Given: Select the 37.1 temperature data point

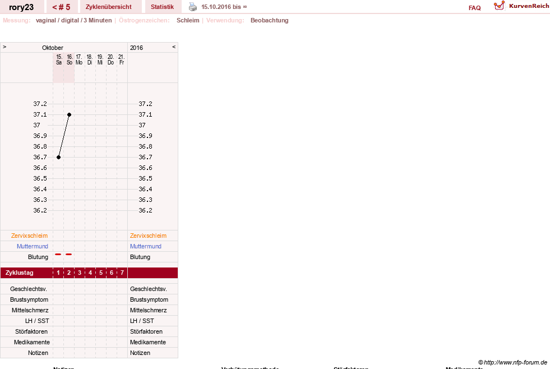Looking at the screenshot, I should (69, 115).
